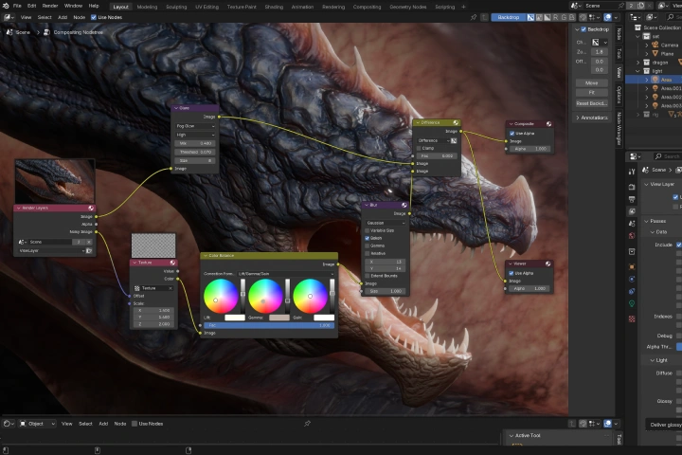Enable Gamma checkbox on Blur node
This screenshot has height=455, width=682.
pos(368,246)
